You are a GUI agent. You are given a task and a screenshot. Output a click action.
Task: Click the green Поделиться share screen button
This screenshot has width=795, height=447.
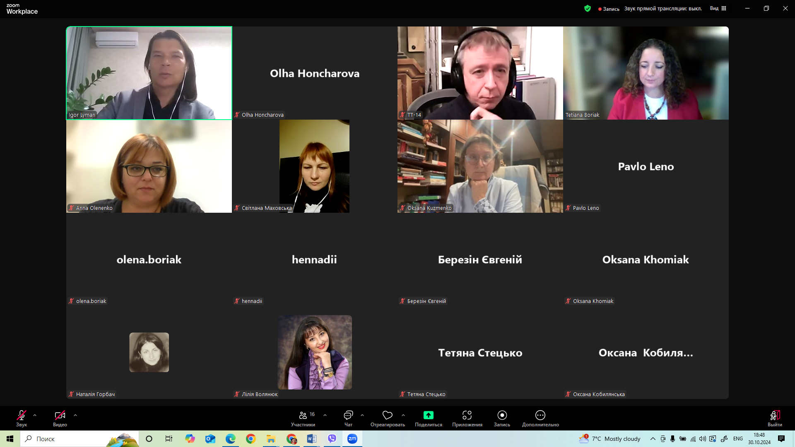coord(429,418)
